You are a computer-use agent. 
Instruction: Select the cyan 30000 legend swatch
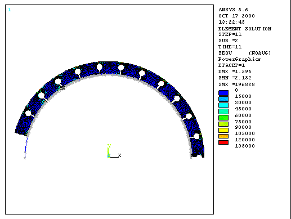(x=223, y=105)
